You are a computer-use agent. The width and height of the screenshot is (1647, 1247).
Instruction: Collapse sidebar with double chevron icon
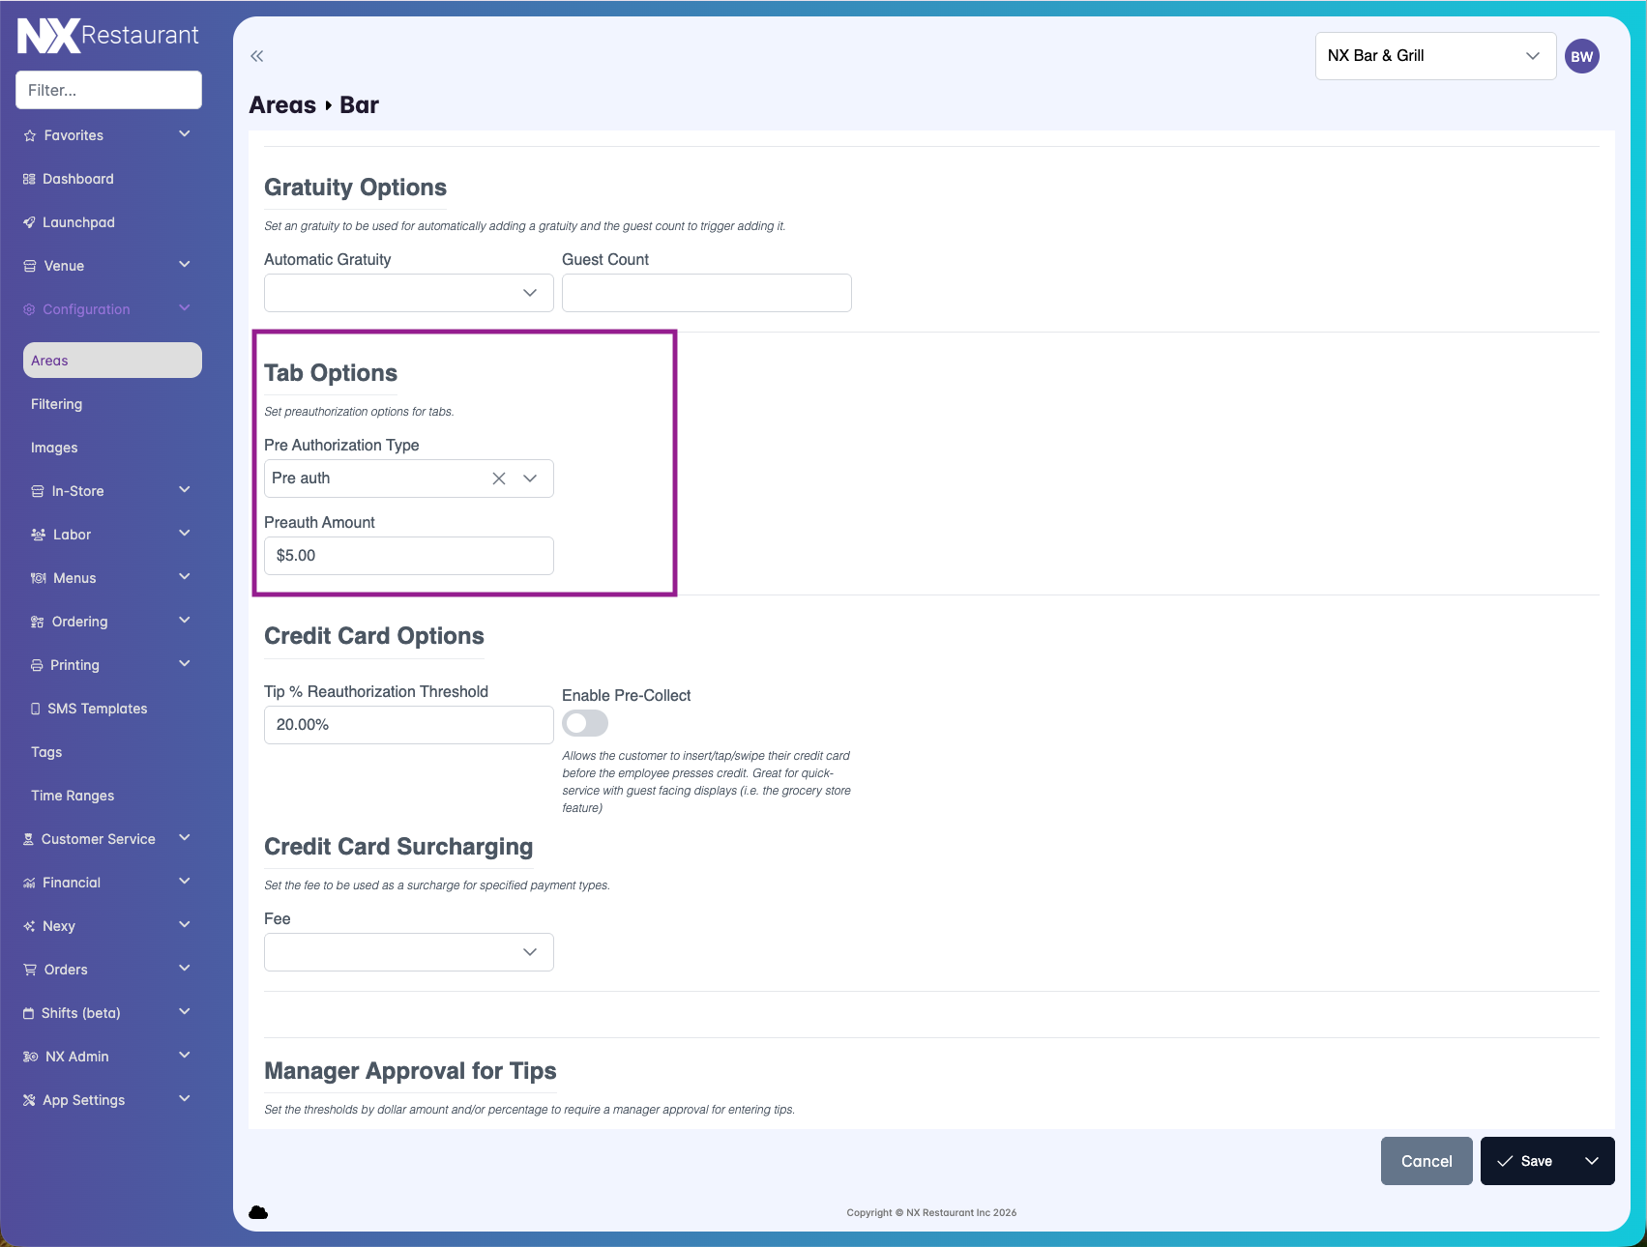coord(256,56)
